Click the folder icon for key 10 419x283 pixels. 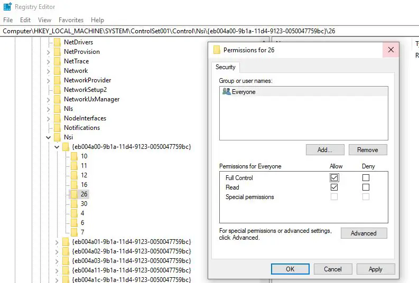point(75,156)
